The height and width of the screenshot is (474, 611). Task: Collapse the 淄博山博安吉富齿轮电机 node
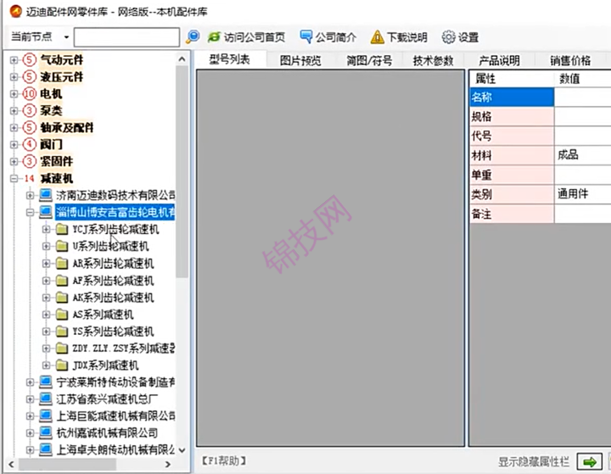(x=30, y=212)
